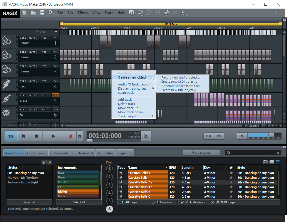Click the New arrangement page icon

point(24,13)
